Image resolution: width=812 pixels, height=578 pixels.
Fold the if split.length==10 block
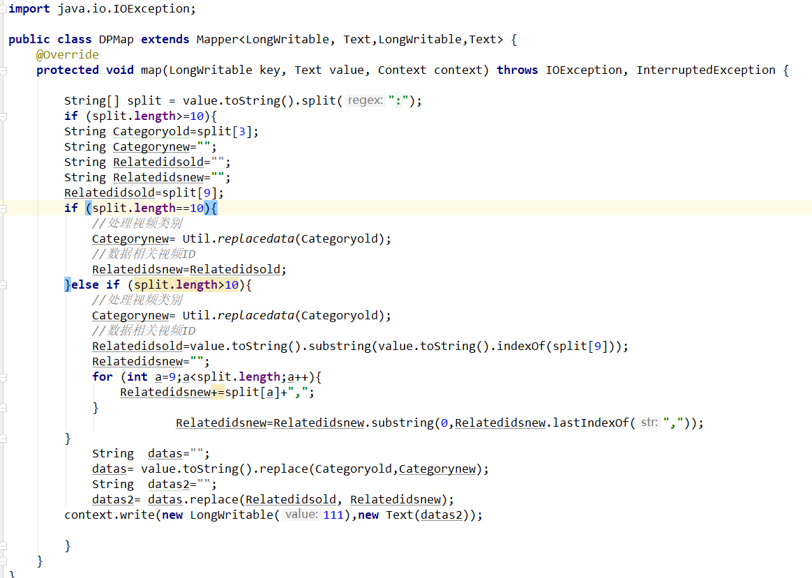[x=3, y=208]
